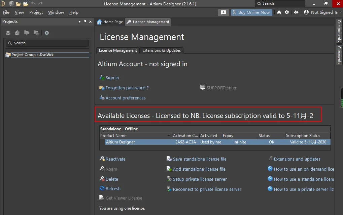Toggle the Projects panel pin

pos(85,21)
